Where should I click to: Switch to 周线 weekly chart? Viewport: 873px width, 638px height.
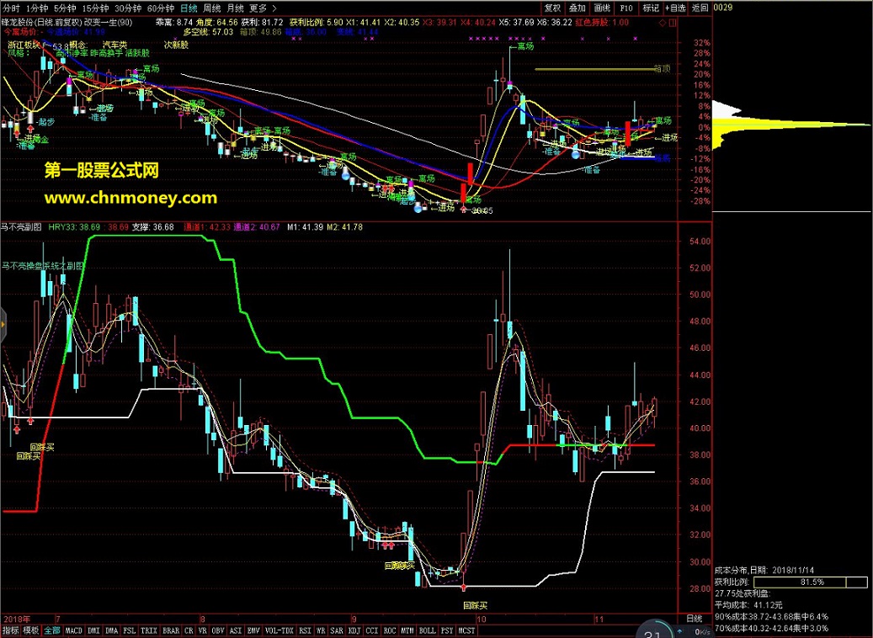212,8
